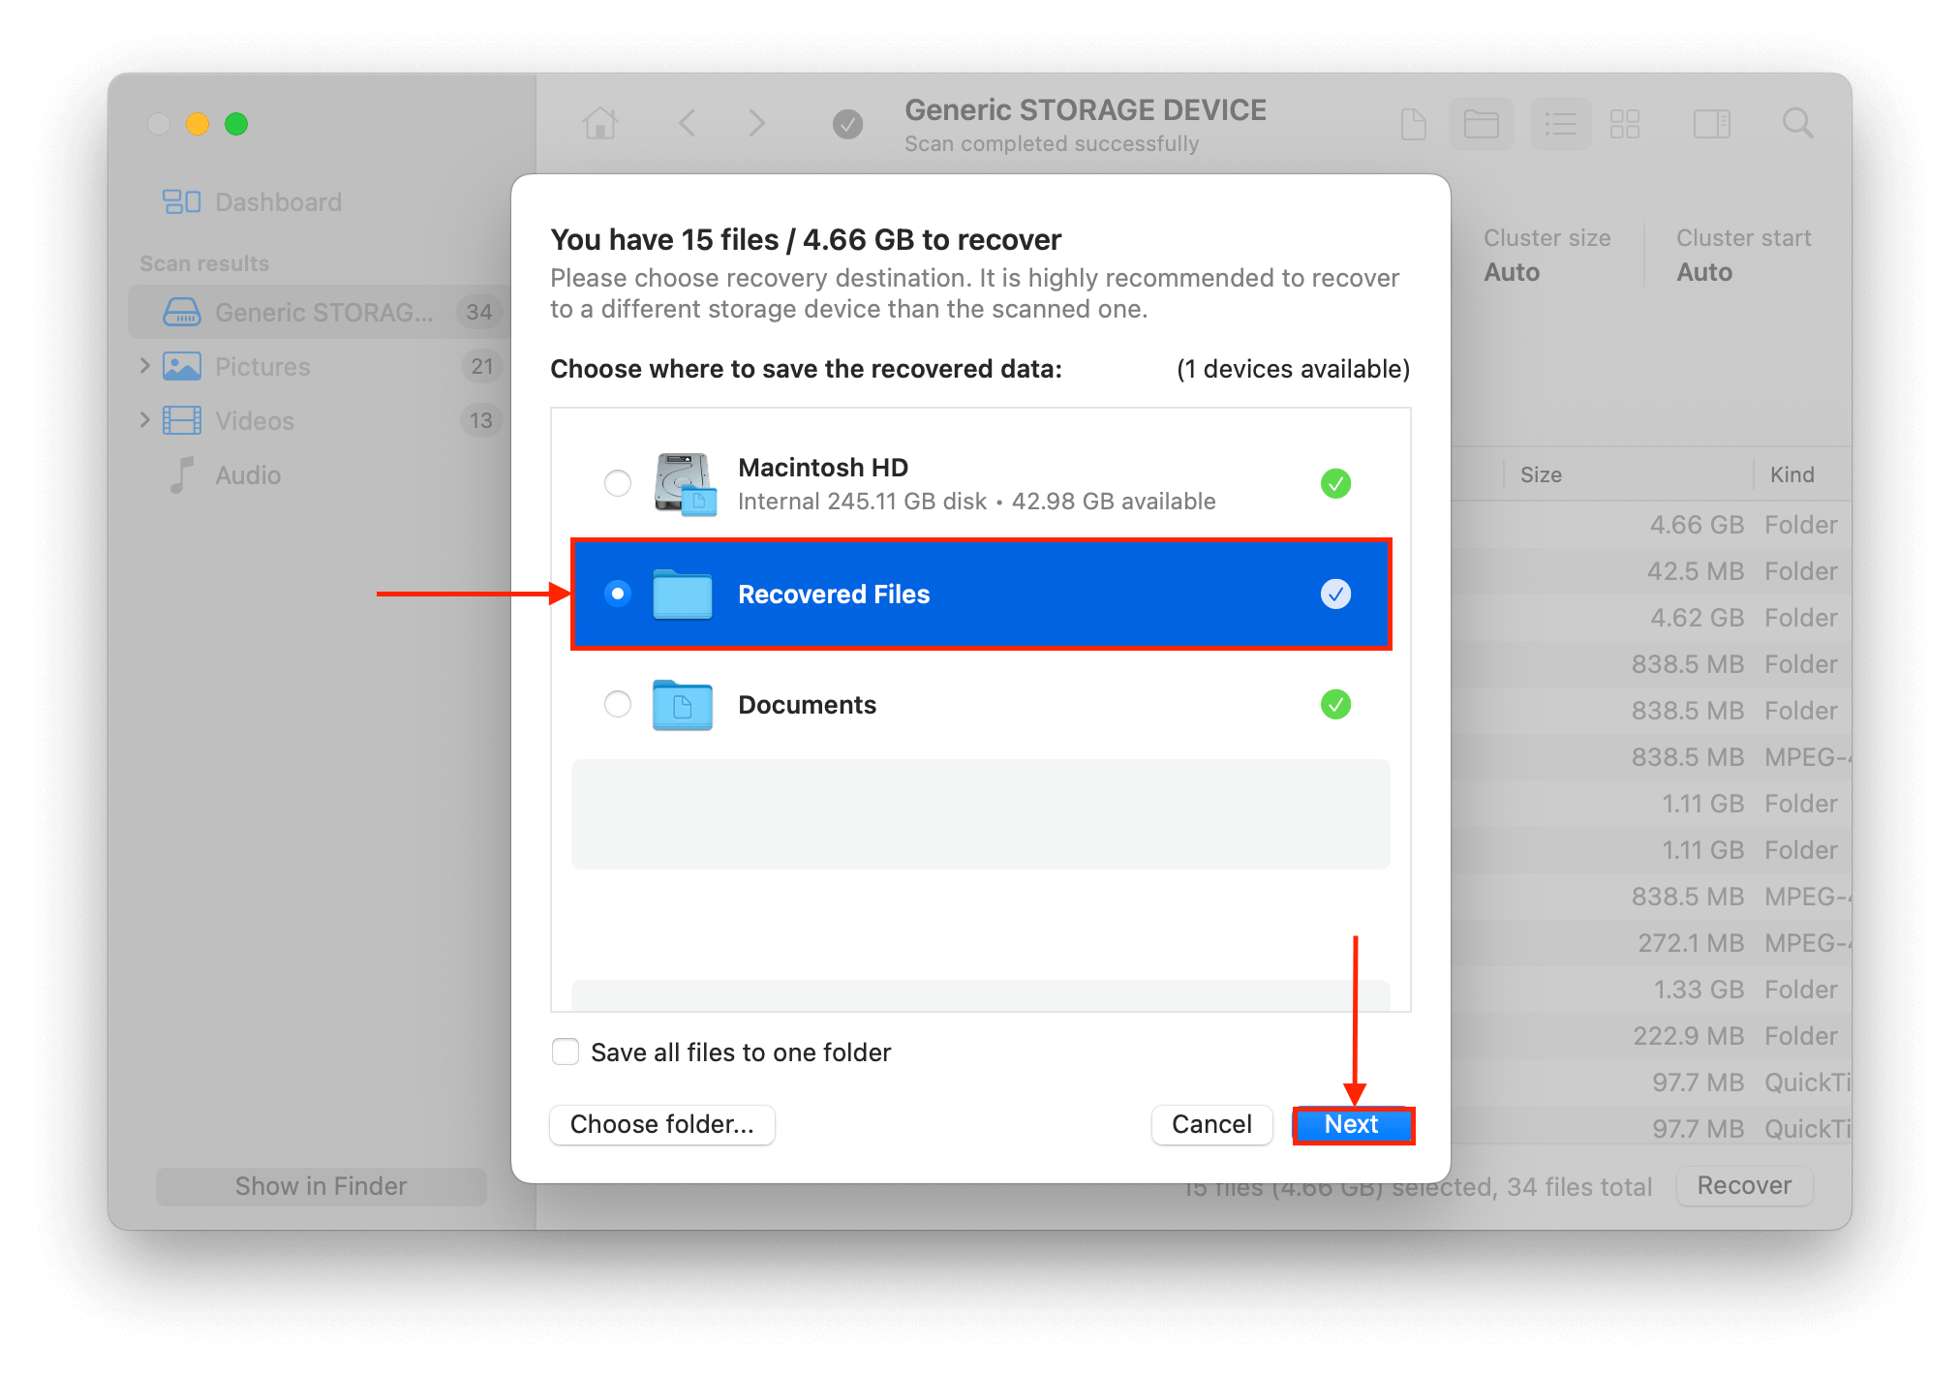The width and height of the screenshot is (1960, 1373).
Task: Expand the Pictures category
Action: click(x=144, y=366)
